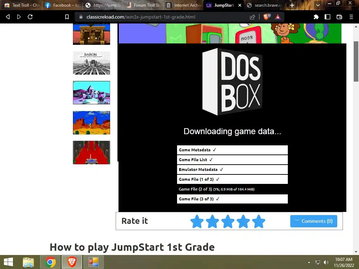Reload the classicreload page

tap(30, 17)
